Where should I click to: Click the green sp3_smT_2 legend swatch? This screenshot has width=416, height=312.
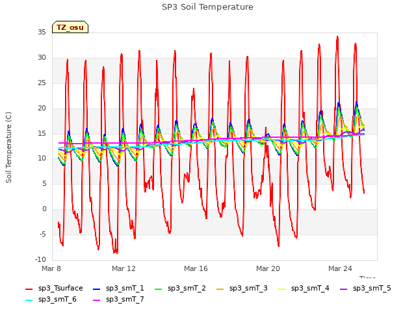(159, 289)
